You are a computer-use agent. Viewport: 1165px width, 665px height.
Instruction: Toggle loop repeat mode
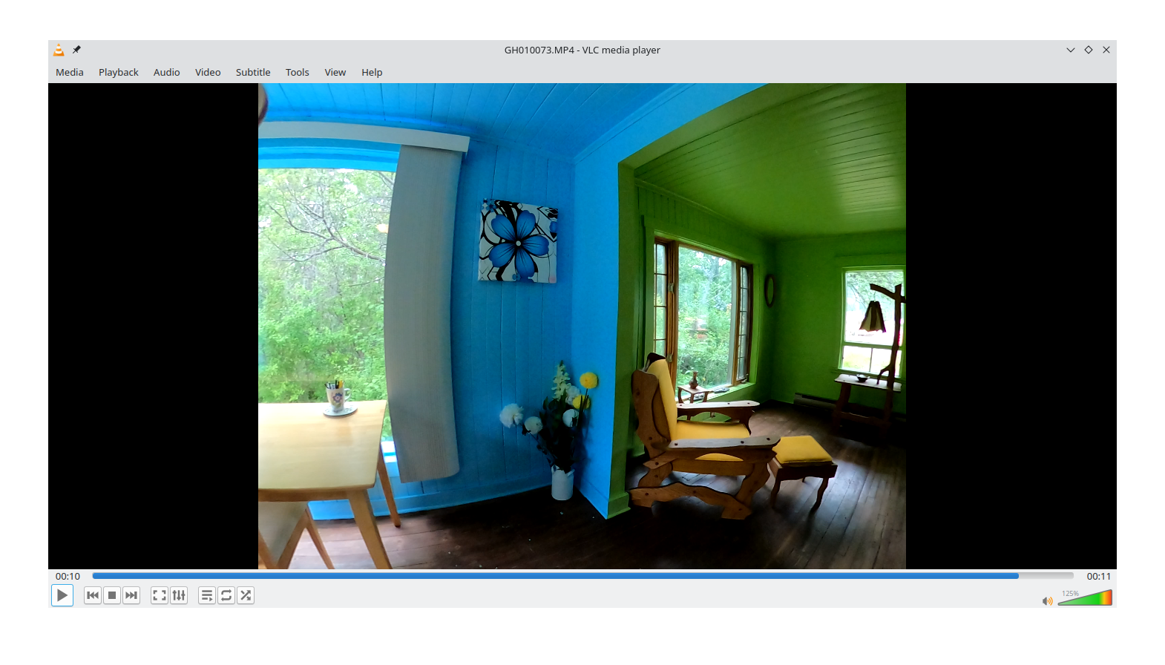click(x=226, y=595)
